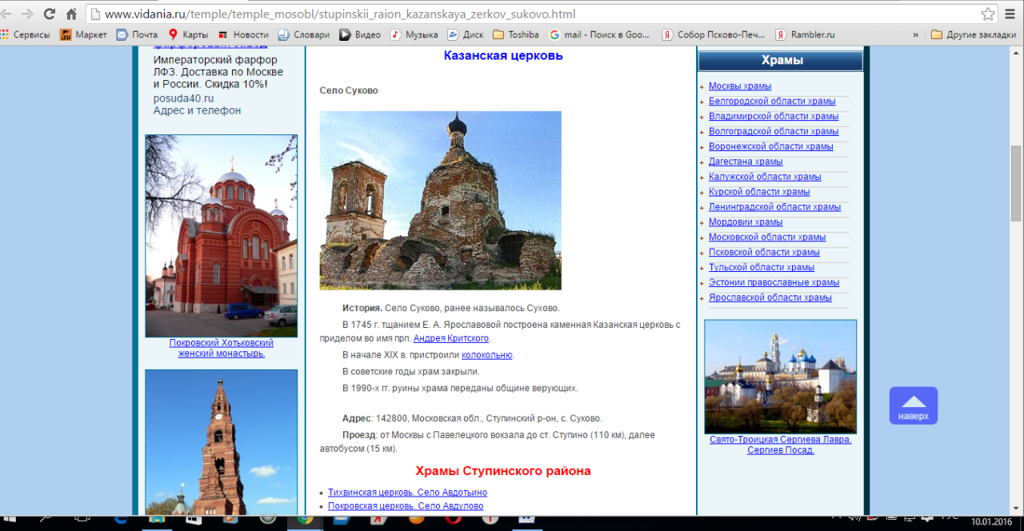Follow the колокольню link
Screen dimensions: 1024x531
pos(487,356)
